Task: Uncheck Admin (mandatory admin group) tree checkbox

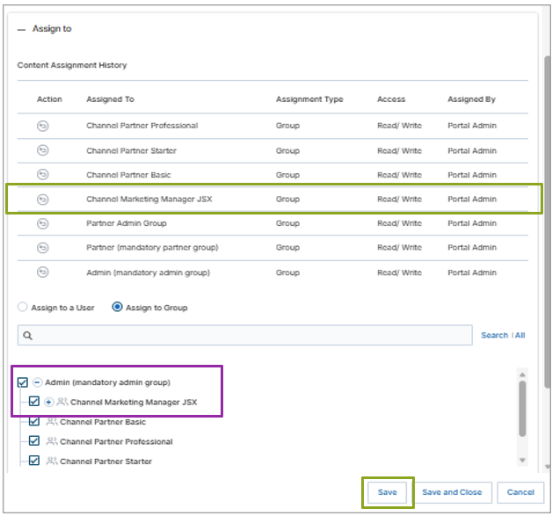Action: tap(23, 382)
